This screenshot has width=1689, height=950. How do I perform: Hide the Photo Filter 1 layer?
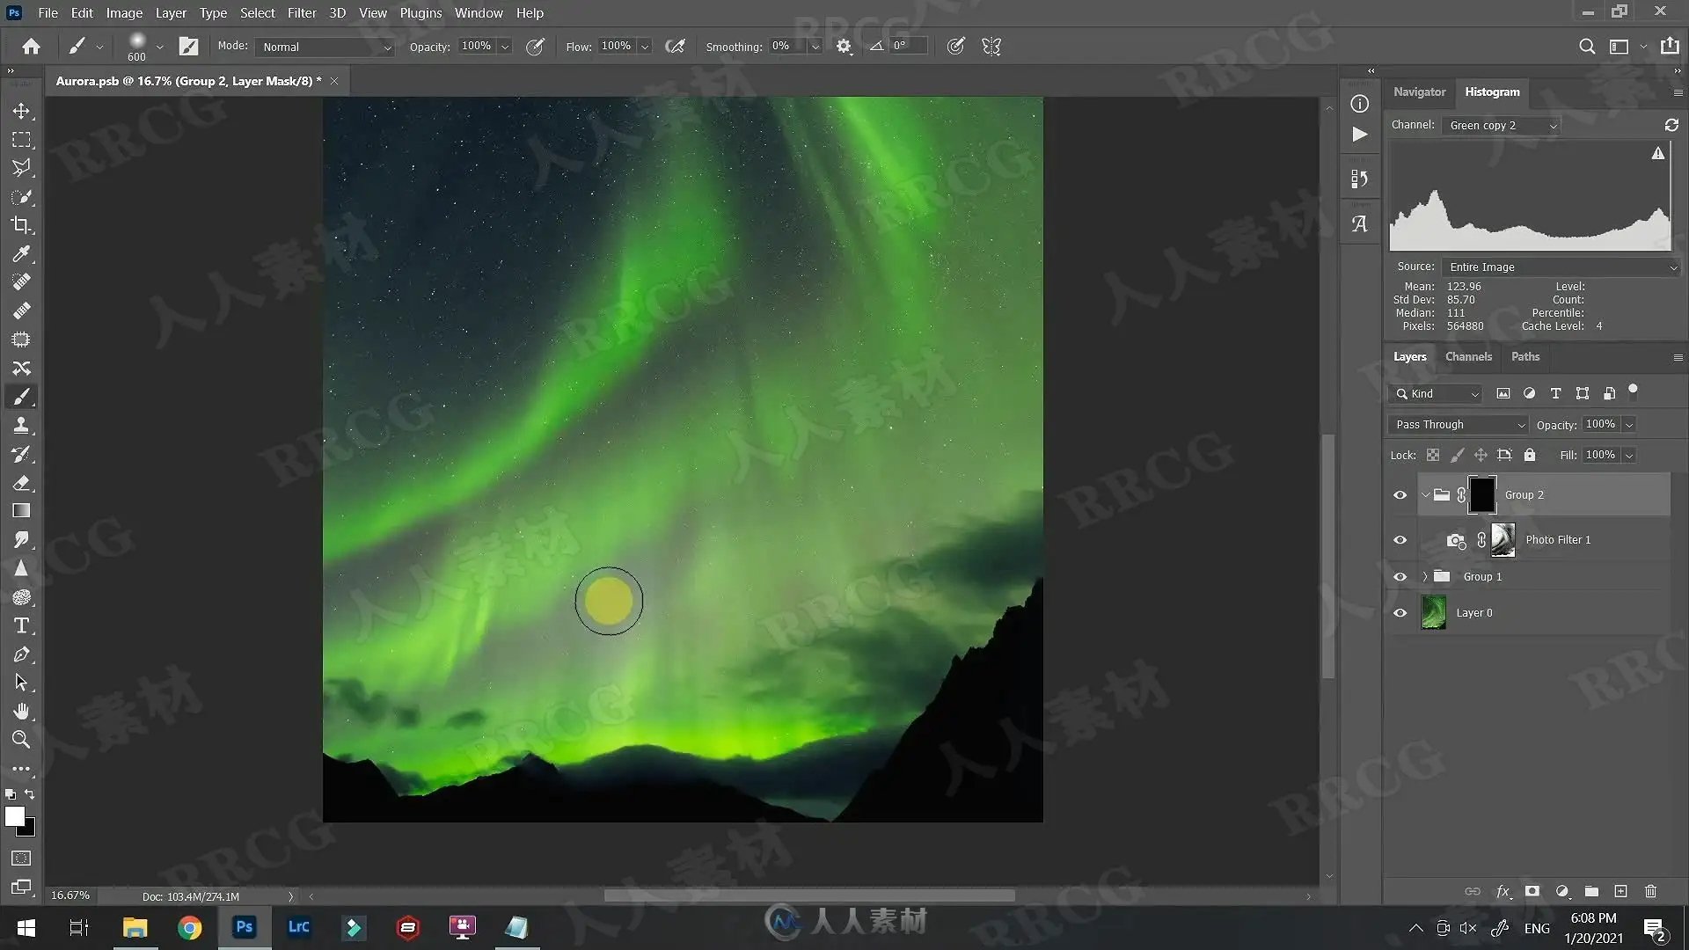[x=1400, y=540]
